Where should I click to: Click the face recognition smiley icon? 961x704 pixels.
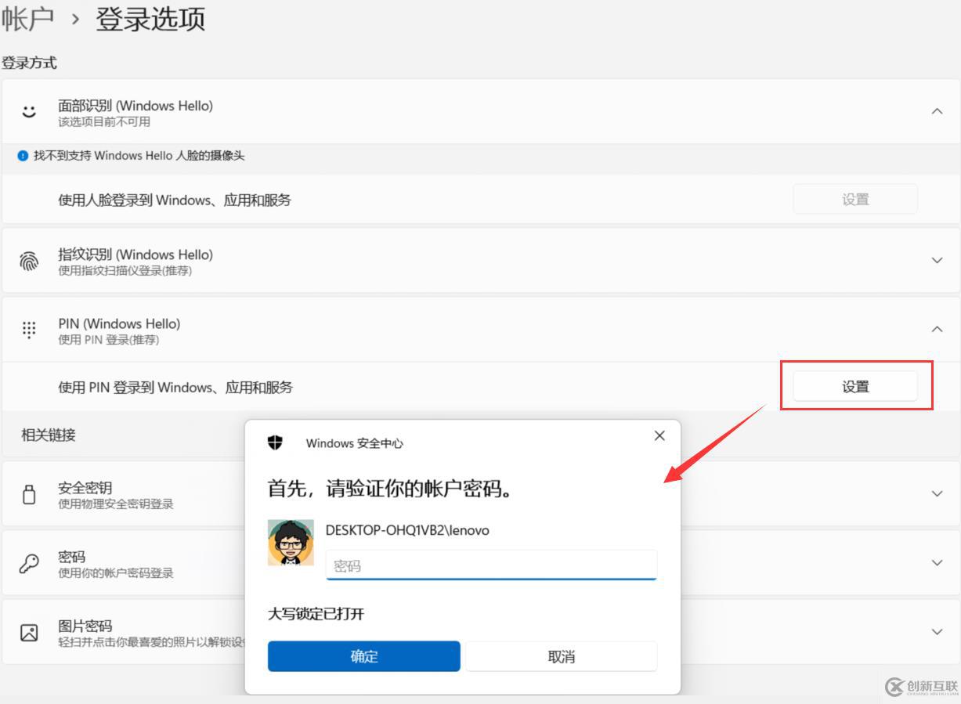29,112
